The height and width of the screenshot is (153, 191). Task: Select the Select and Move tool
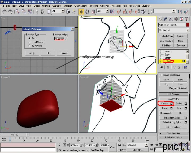tap(81, 11)
